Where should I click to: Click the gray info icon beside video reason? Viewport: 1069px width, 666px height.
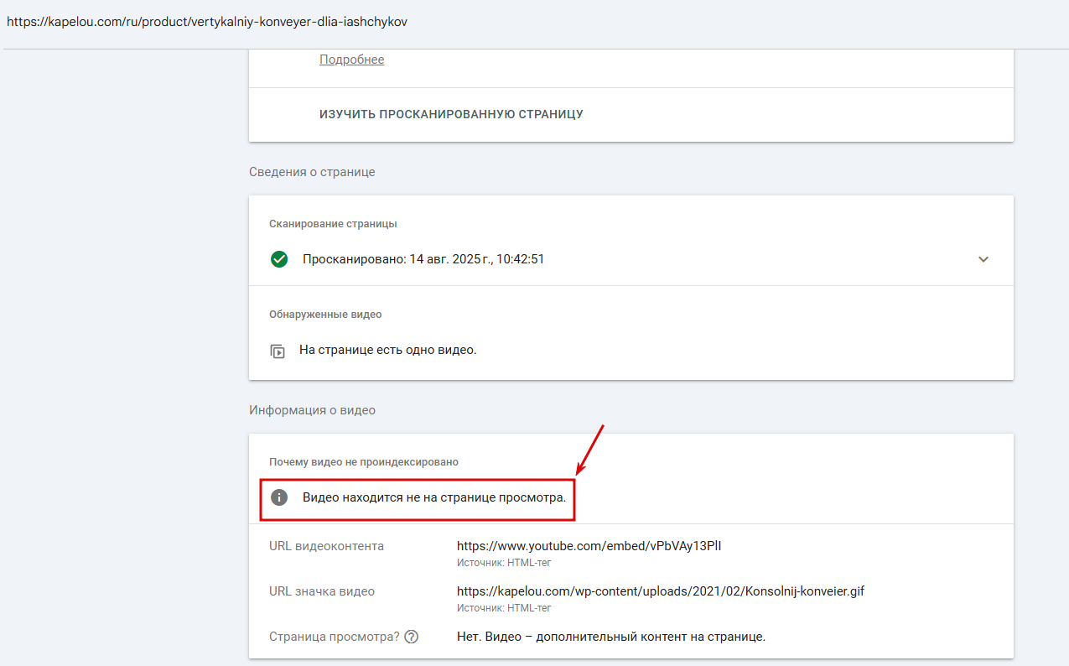tap(279, 497)
